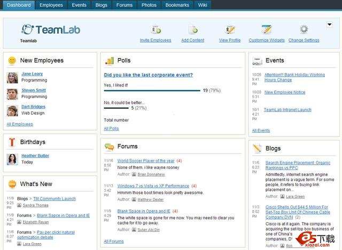Switch to the Employees tab
The height and width of the screenshot is (250, 342).
(51, 5)
